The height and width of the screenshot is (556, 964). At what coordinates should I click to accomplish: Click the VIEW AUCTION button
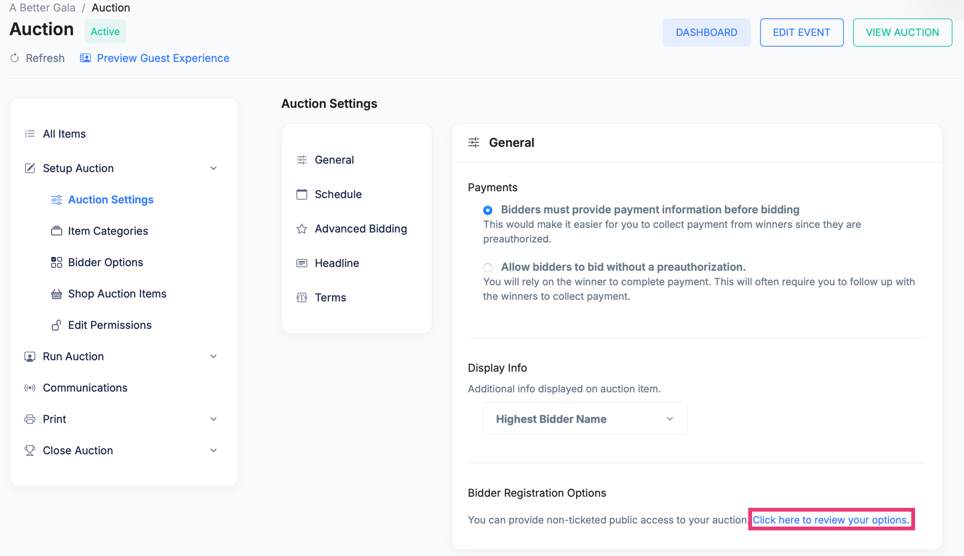pyautogui.click(x=902, y=32)
